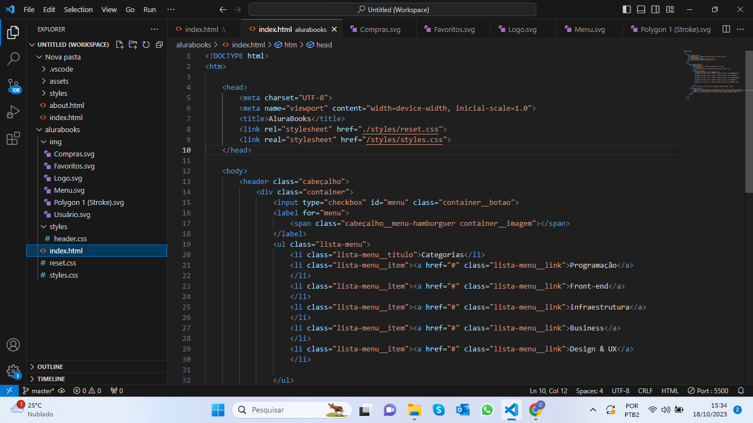Open the Extensions view
This screenshot has width=753, height=423.
[13, 139]
